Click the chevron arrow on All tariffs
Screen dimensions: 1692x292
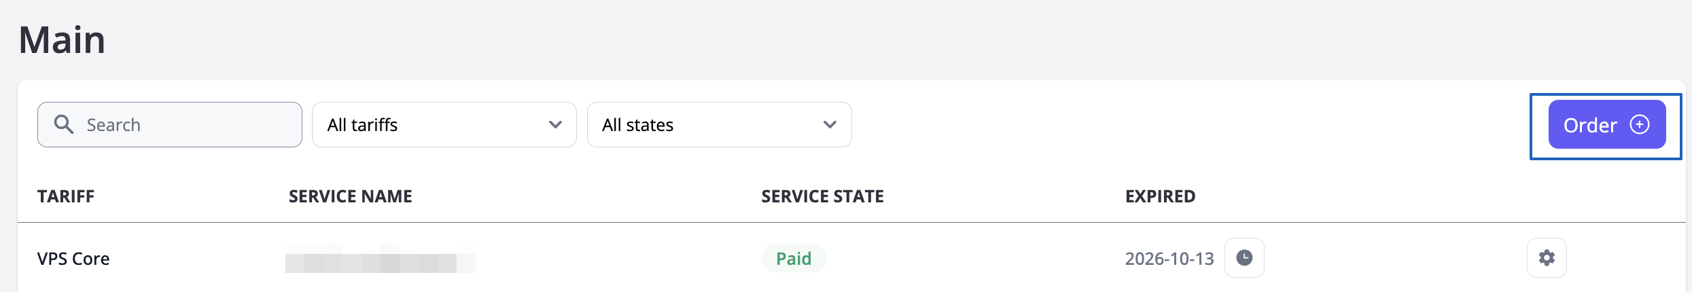point(555,125)
